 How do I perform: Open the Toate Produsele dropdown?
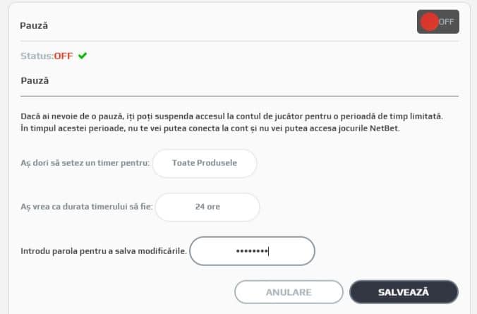205,163
